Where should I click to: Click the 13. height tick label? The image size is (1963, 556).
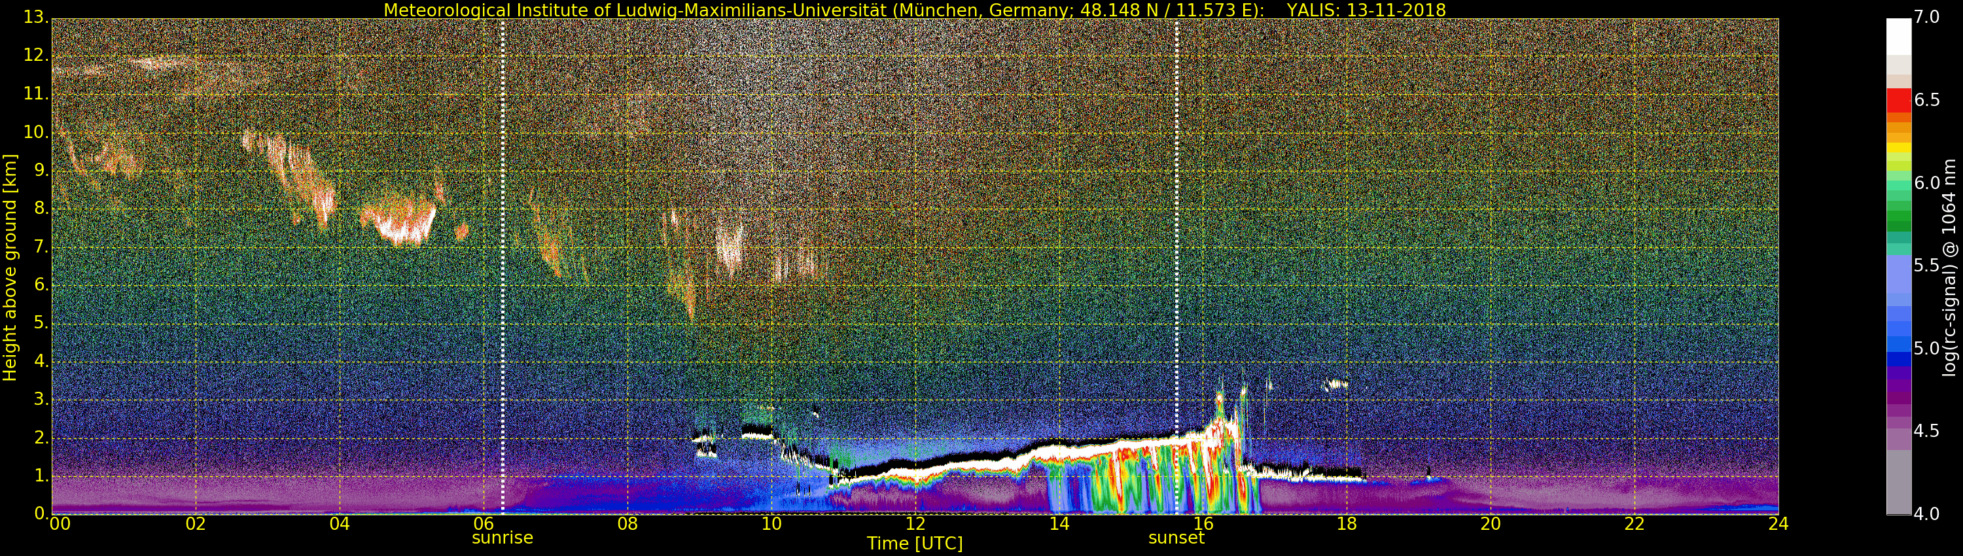click(x=35, y=18)
